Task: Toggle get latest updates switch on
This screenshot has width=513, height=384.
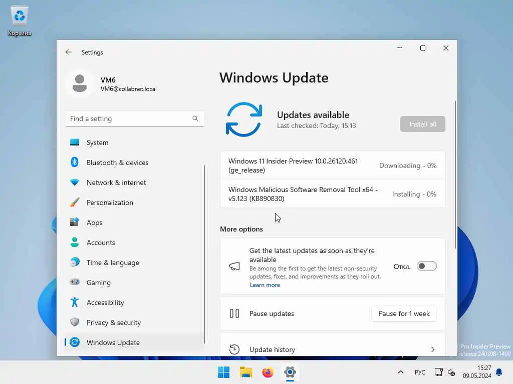Action: point(427,266)
